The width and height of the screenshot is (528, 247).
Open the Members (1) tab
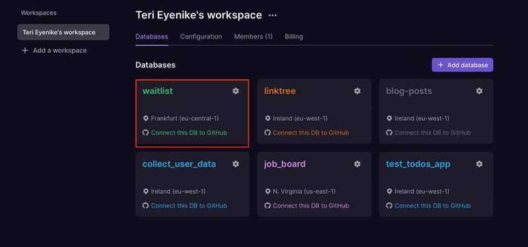tap(253, 36)
